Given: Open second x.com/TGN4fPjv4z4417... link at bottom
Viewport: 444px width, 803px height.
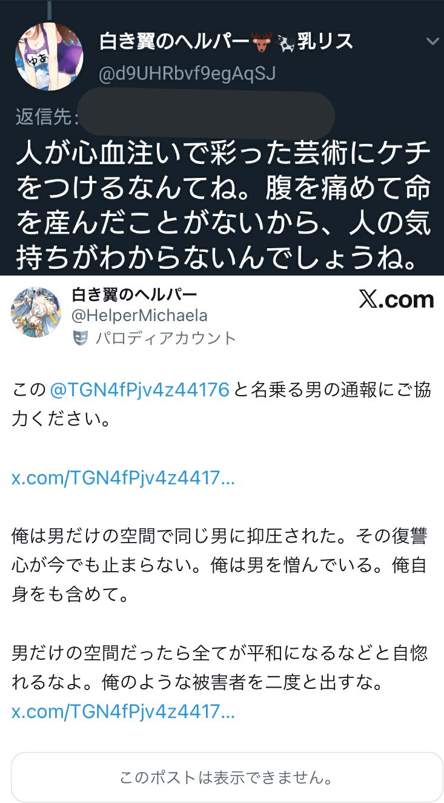Looking at the screenshot, I should [x=123, y=711].
